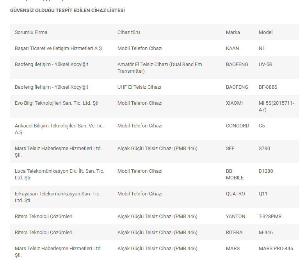Select the 'Marka' column header
This screenshot has height=265, width=306.
[233, 32]
